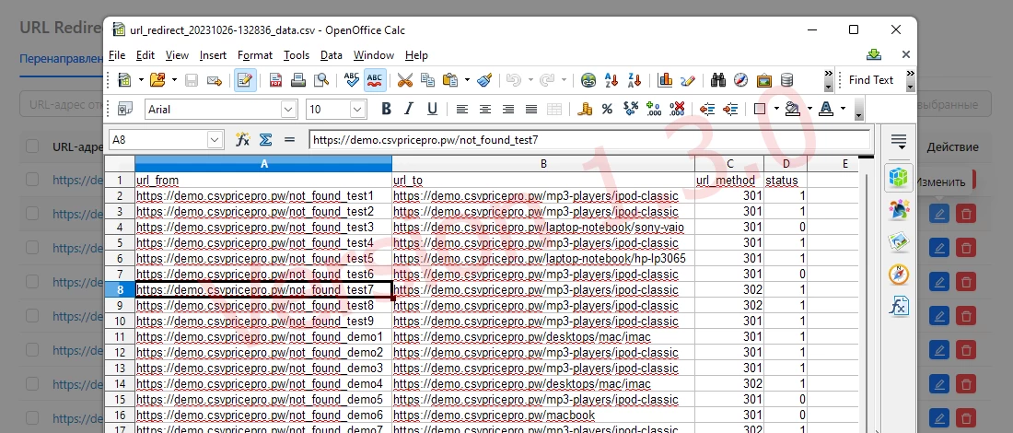
Task: Toggle Justified alignment
Action: (x=531, y=110)
